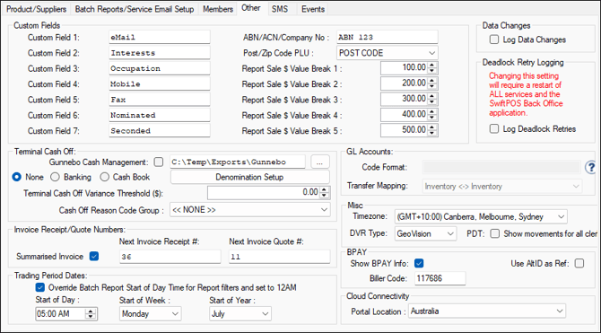Open Batch Reports/Service Email Setup tab
The image size is (601, 333).
pos(135,9)
